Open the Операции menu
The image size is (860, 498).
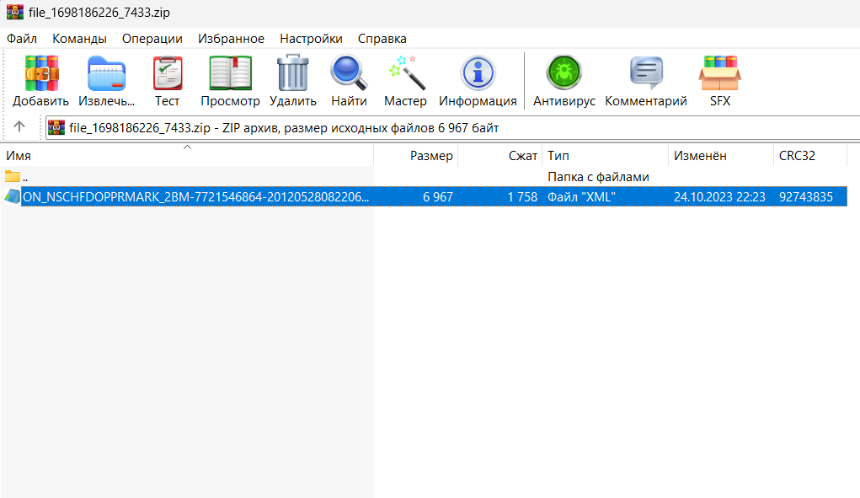pyautogui.click(x=152, y=39)
